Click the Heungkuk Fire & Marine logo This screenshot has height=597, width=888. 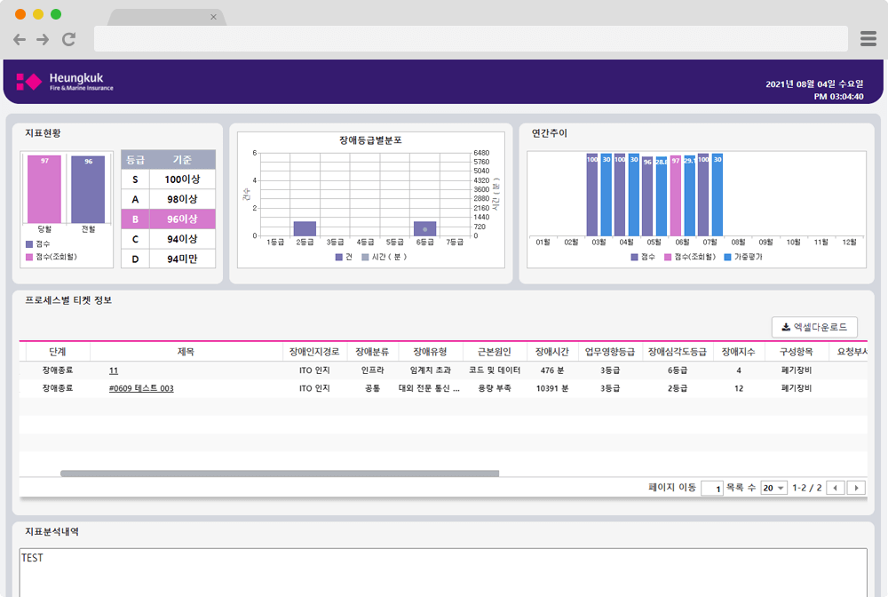[65, 82]
